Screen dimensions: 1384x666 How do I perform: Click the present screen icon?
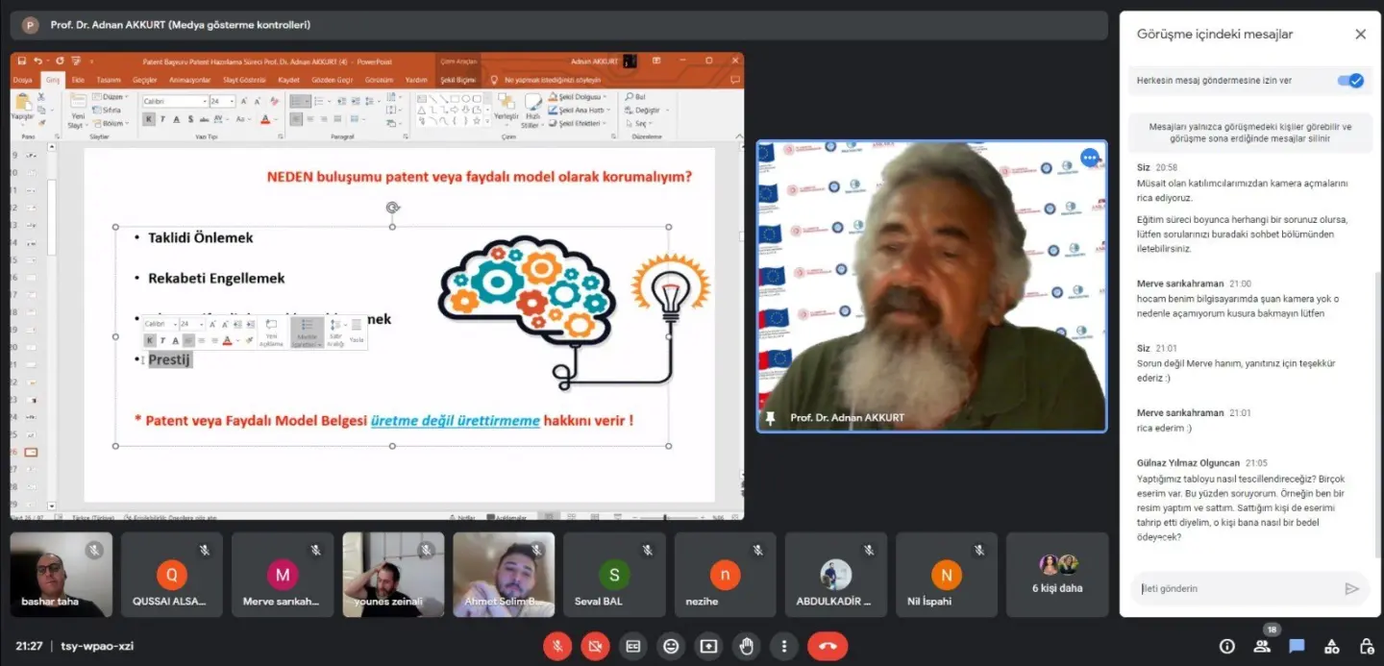click(x=708, y=646)
